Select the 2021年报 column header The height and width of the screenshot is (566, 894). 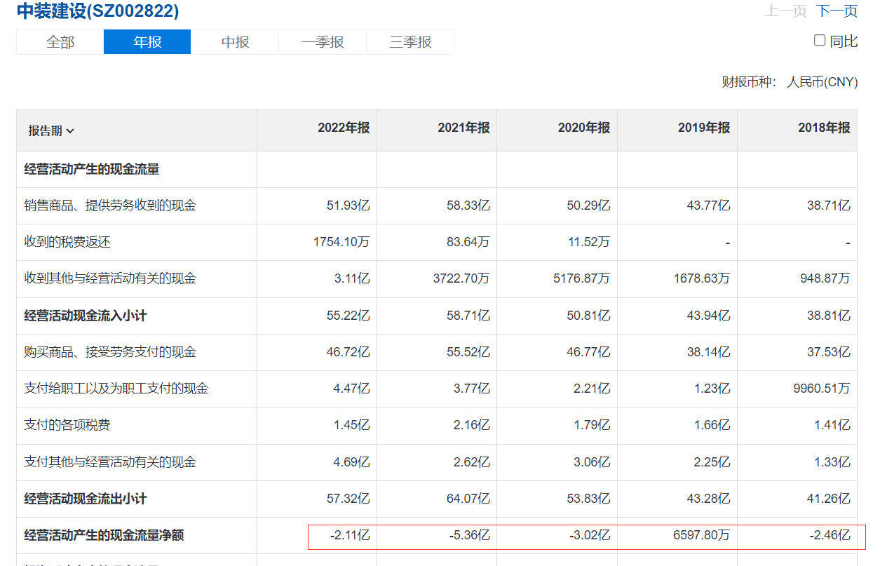click(463, 128)
